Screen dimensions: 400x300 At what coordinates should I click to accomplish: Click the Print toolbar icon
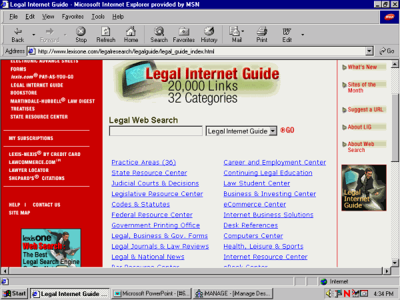tap(262, 33)
